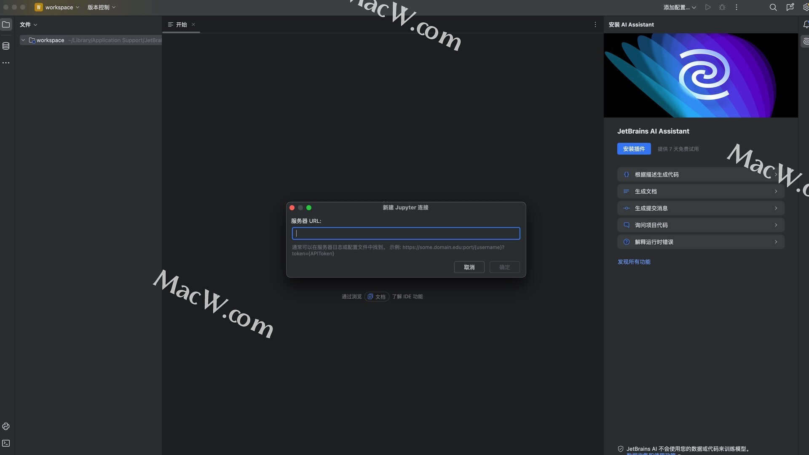Open editor tab options vertical dots
809x455 pixels.
click(595, 24)
